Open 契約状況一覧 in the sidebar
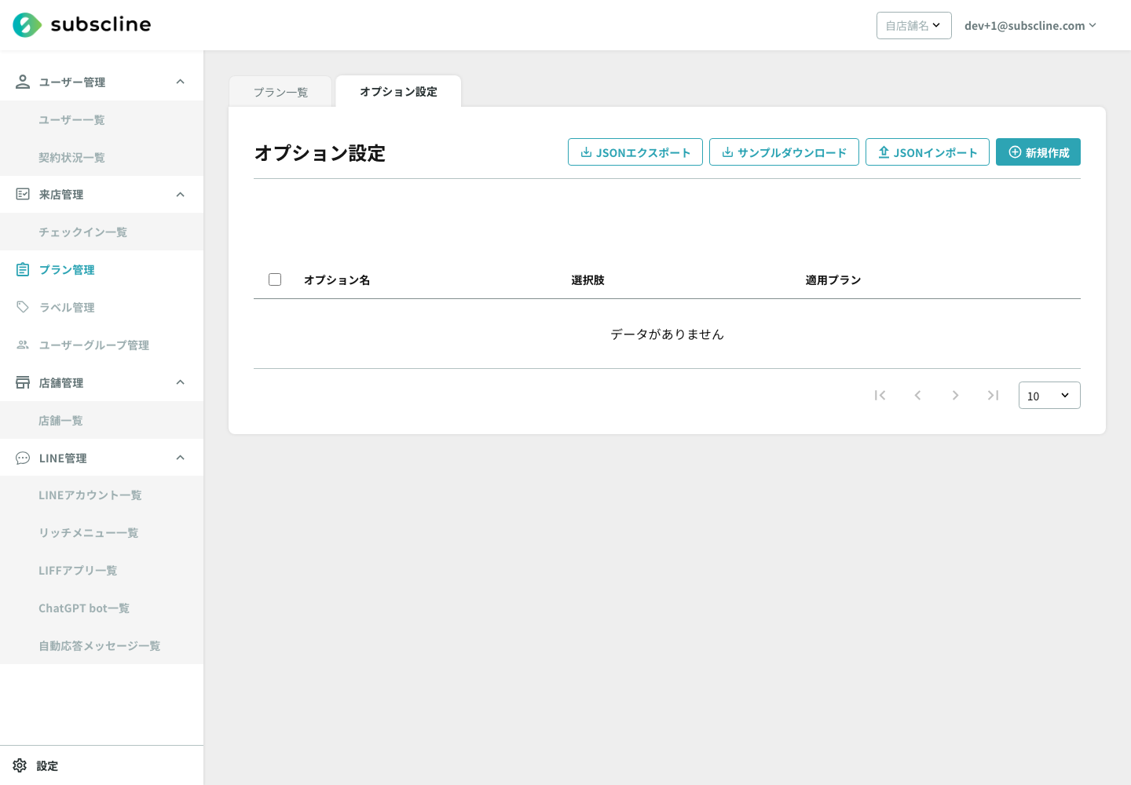Screen dimensions: 1131x785 [101, 157]
